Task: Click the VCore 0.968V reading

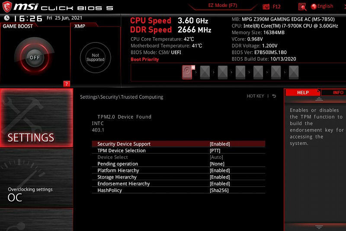Action: tap(247, 39)
